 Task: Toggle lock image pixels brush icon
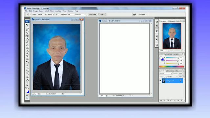coord(167,77)
